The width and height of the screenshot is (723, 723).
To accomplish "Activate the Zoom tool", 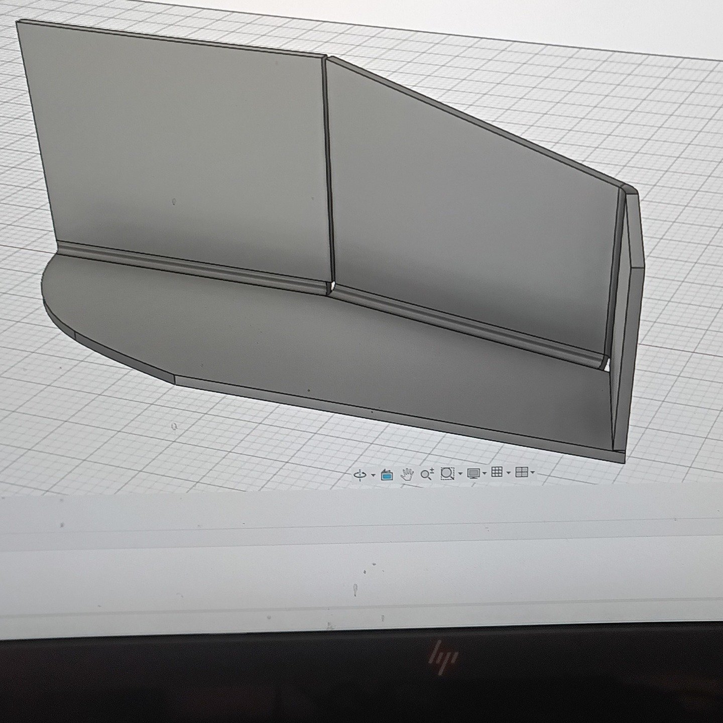I will (427, 473).
